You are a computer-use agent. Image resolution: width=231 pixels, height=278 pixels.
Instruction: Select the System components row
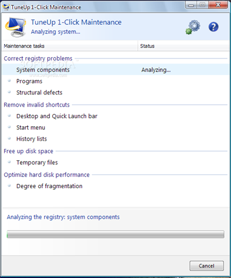(115, 69)
